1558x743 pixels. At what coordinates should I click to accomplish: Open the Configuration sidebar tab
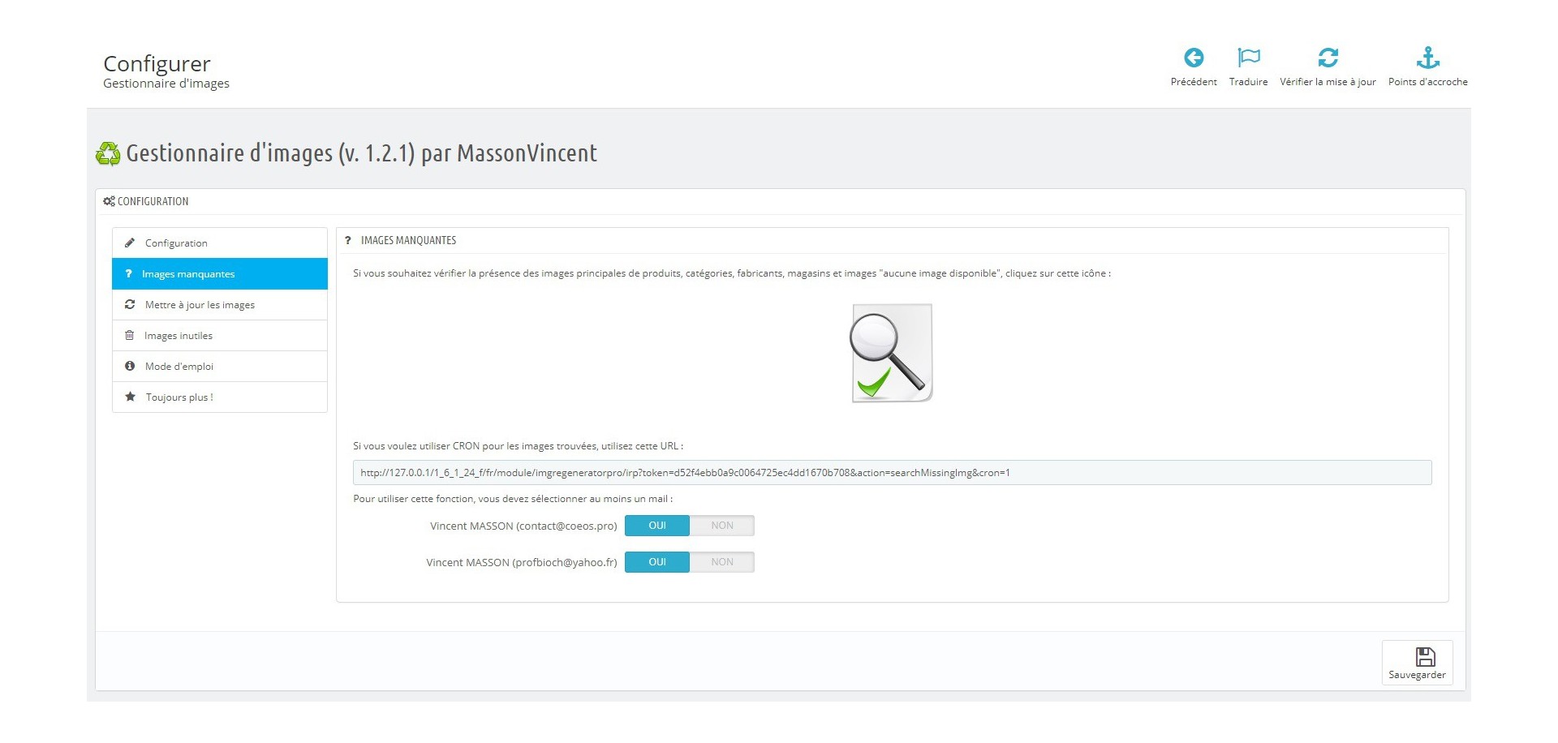pos(176,243)
